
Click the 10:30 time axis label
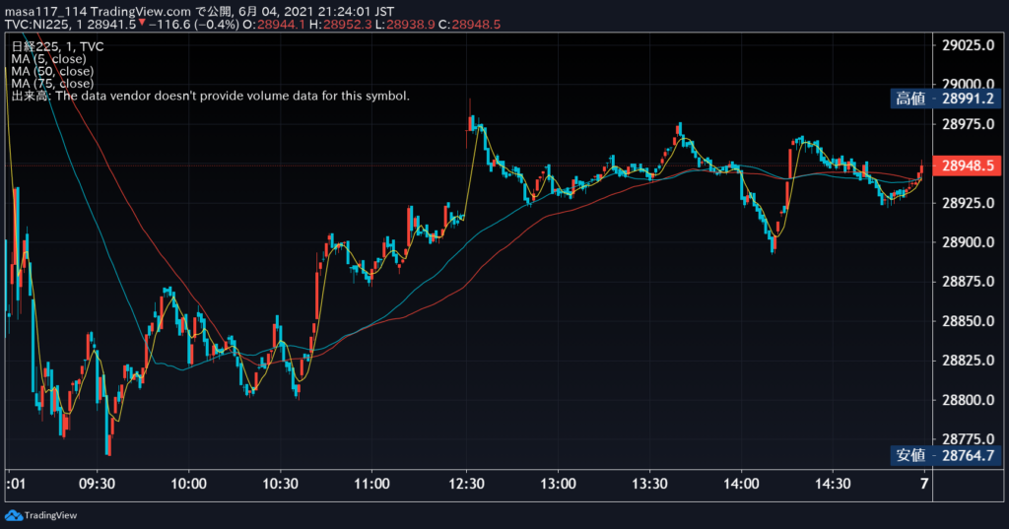point(280,484)
